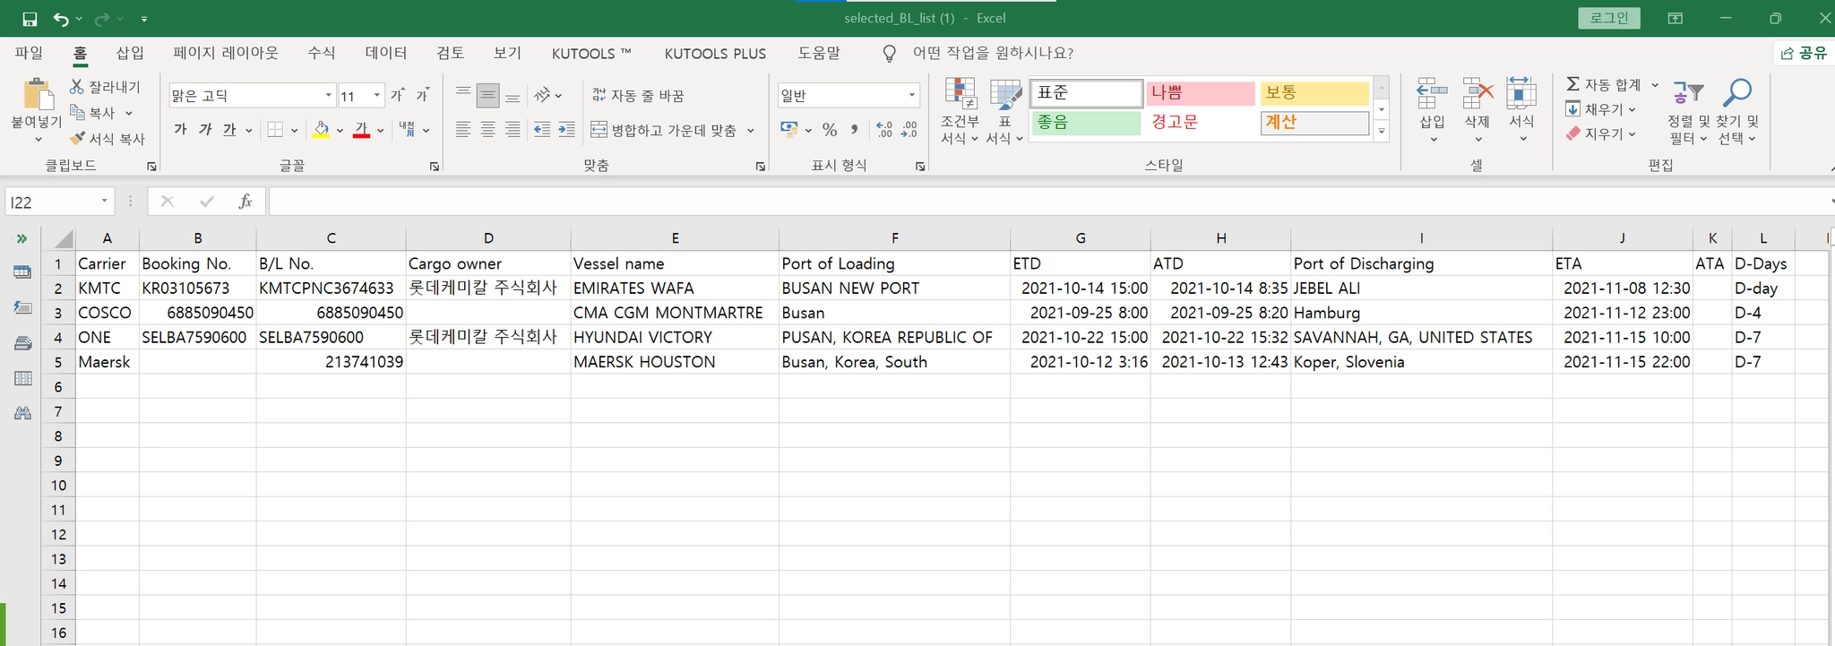Apply the 좋음 (Good) cell style
1835x646 pixels.
click(x=1087, y=123)
